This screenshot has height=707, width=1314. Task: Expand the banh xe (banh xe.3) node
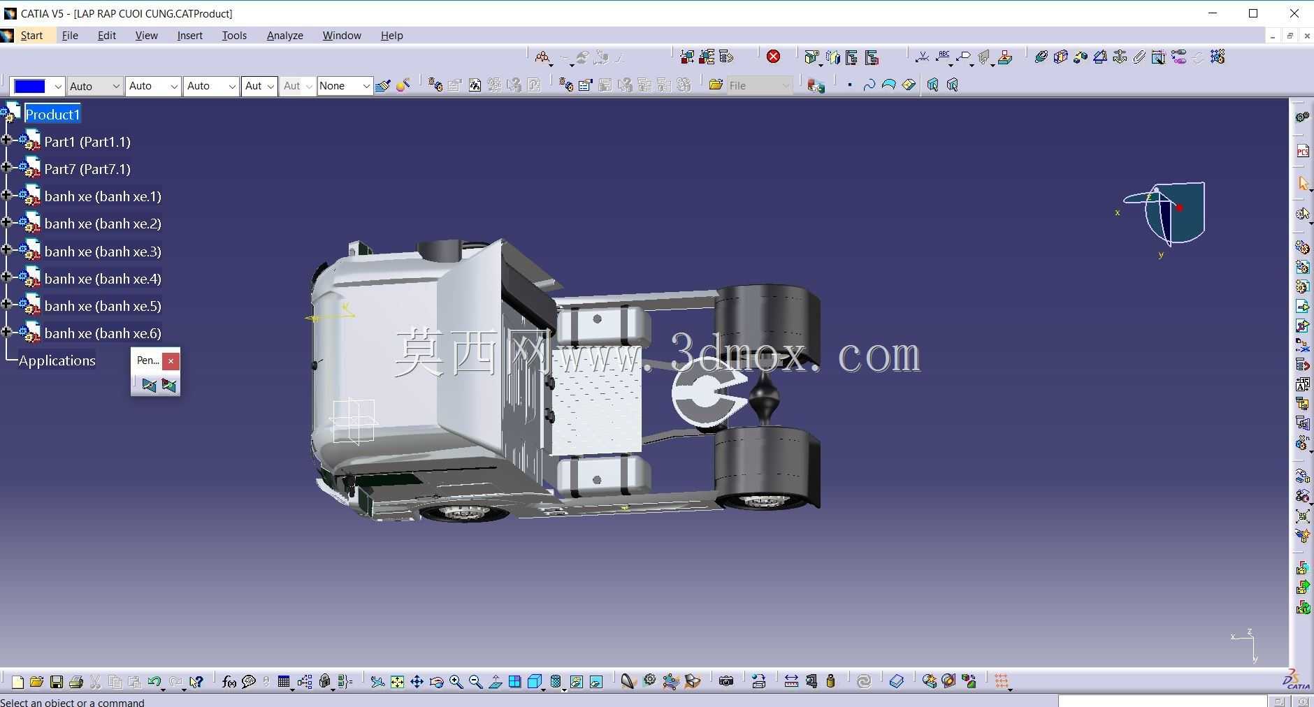click(6, 250)
